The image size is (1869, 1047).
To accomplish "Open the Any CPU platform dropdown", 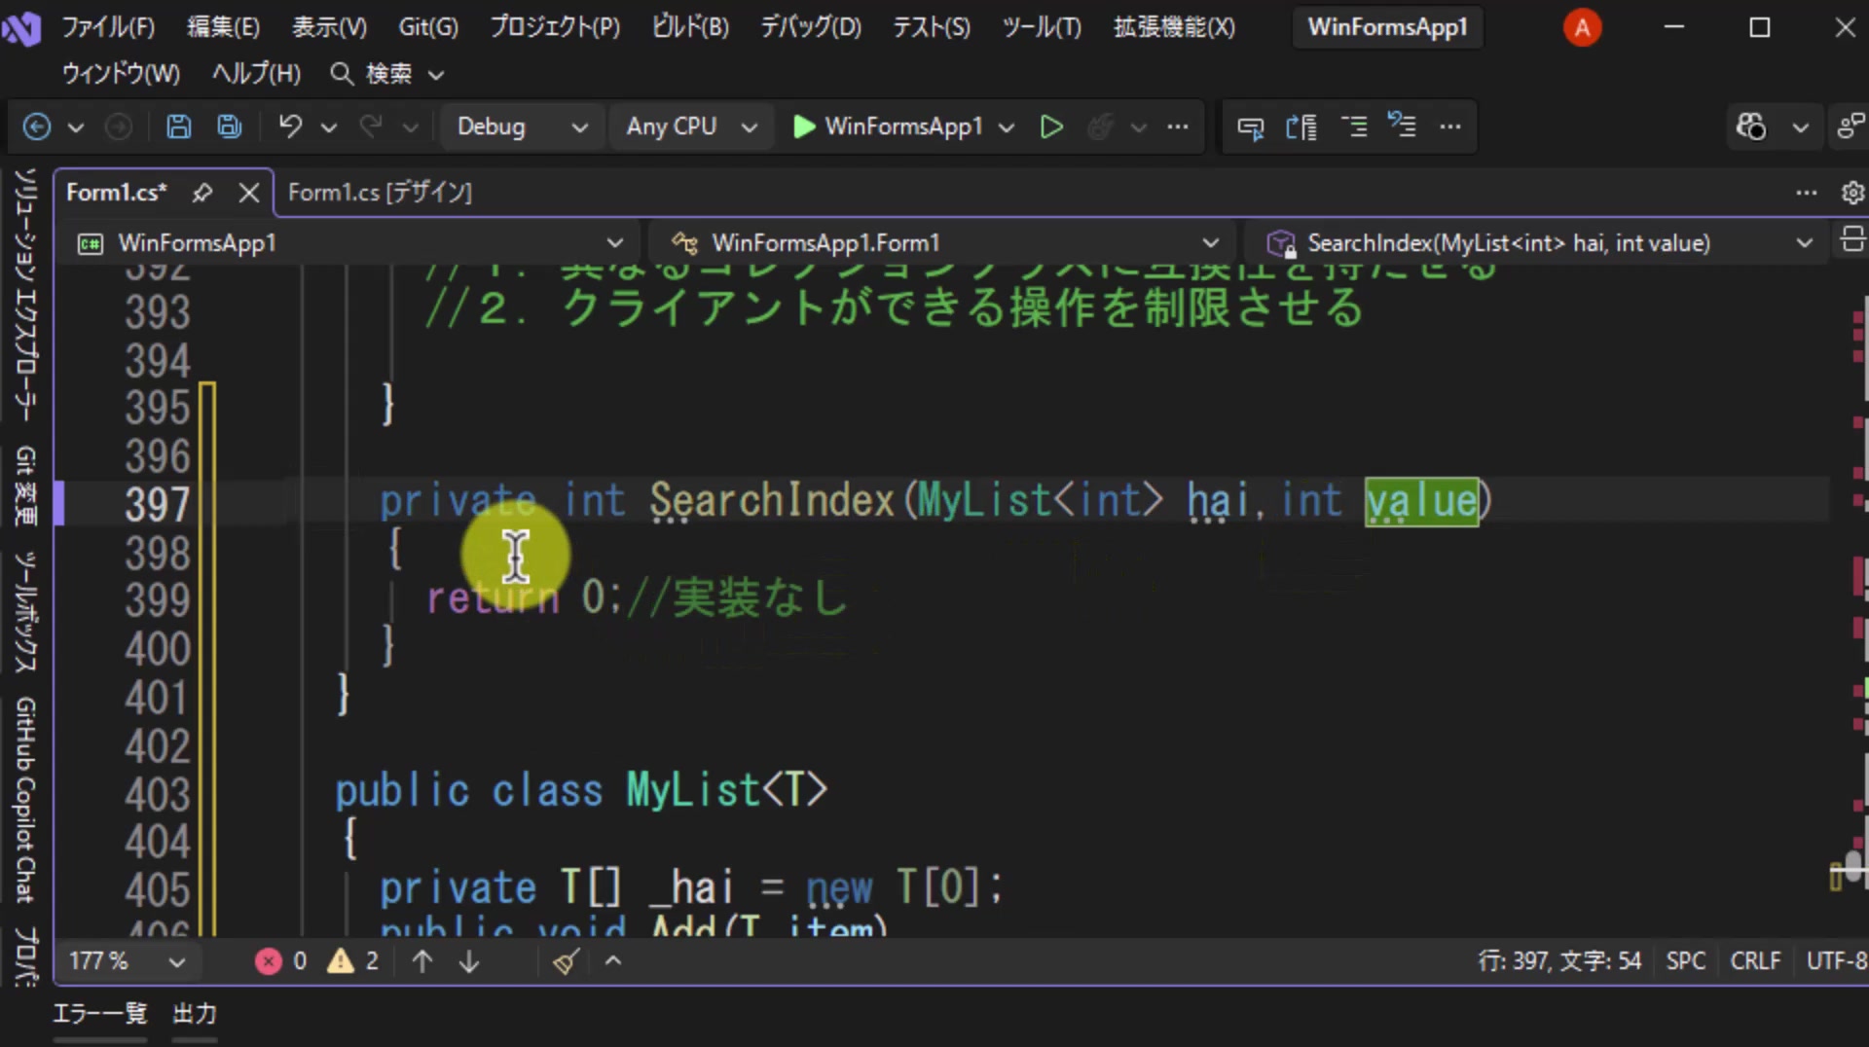I will [x=691, y=126].
